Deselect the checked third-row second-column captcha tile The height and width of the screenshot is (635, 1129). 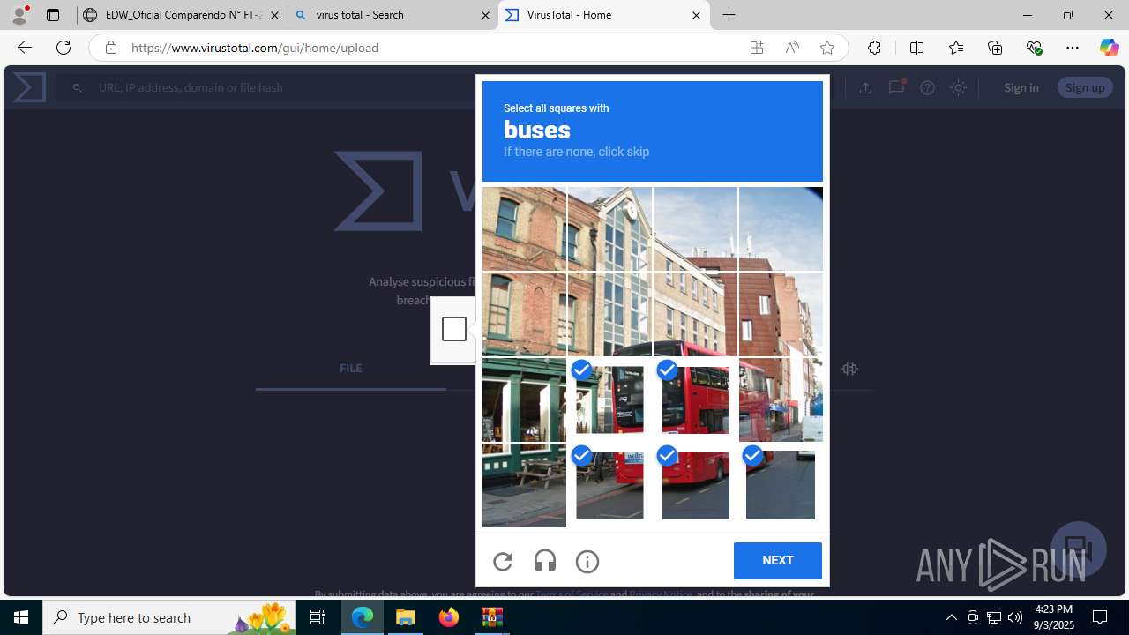point(609,400)
